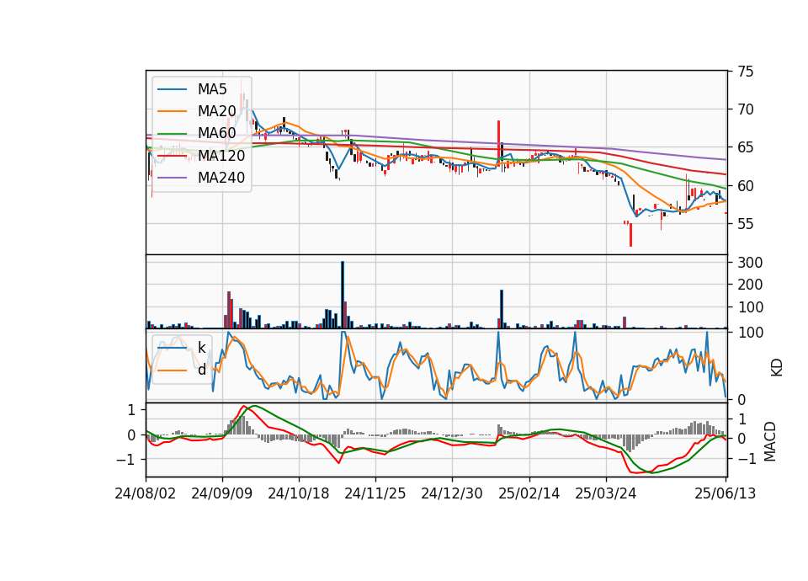The height and width of the screenshot is (581, 808).
Task: Click the blue MA5 legend line
Action: tap(172, 89)
